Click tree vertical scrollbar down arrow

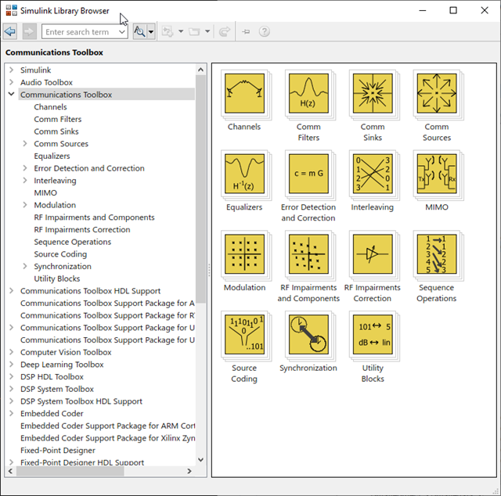(200, 459)
